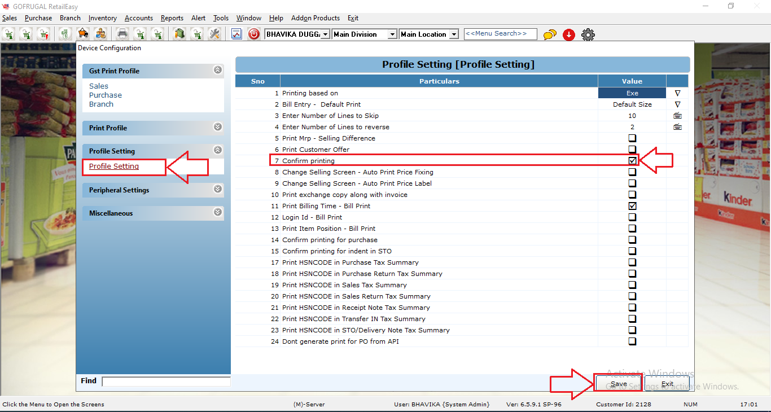
Task: Tick Confirm printing for indent in STO
Action: [632, 251]
